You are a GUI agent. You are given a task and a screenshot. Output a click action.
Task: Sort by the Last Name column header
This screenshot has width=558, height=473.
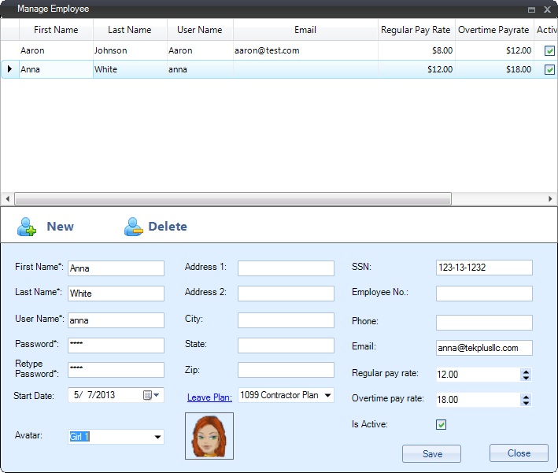point(129,30)
